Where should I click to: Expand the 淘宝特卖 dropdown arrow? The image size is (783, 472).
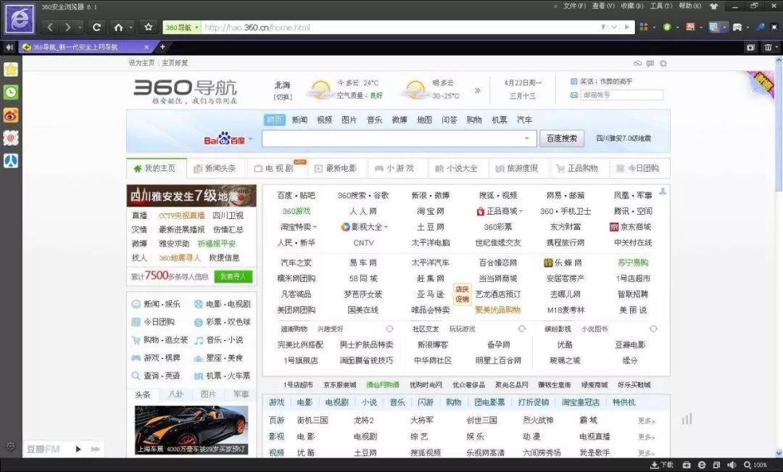tap(315, 227)
